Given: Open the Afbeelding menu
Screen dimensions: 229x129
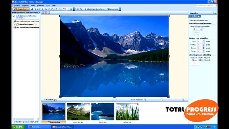Looking at the screenshot, I should (x=40, y=5).
